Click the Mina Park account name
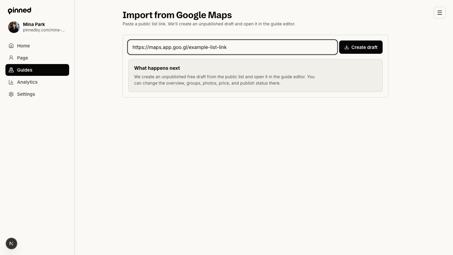 pos(34,24)
